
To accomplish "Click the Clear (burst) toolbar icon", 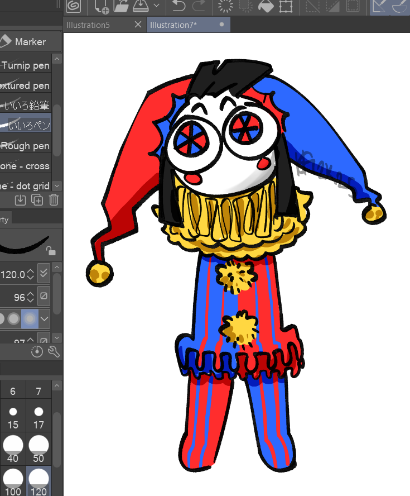I will coord(225,6).
